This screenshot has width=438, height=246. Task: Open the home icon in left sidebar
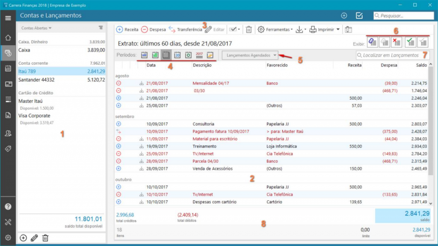[x=8, y=38]
